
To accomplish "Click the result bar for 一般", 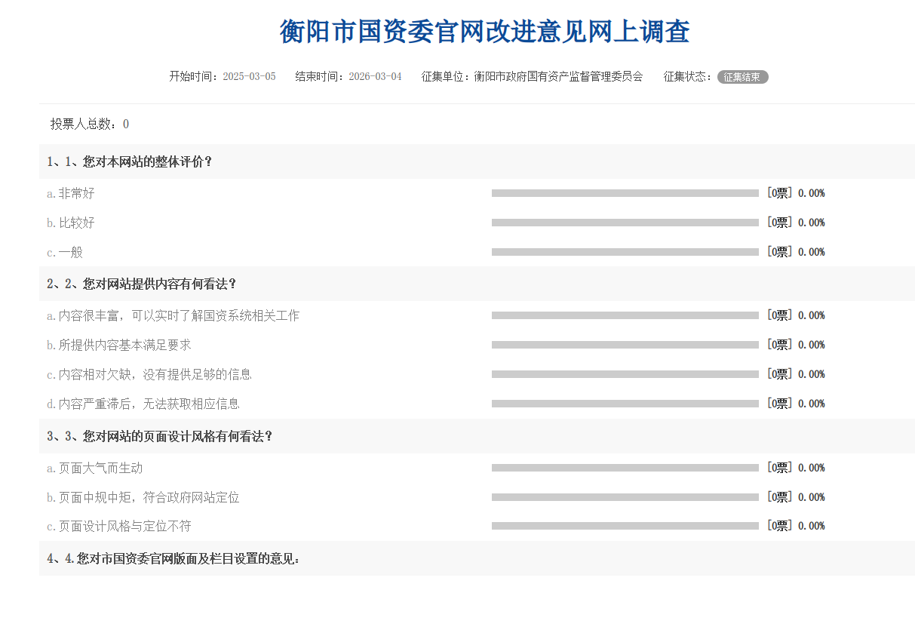I will (625, 252).
